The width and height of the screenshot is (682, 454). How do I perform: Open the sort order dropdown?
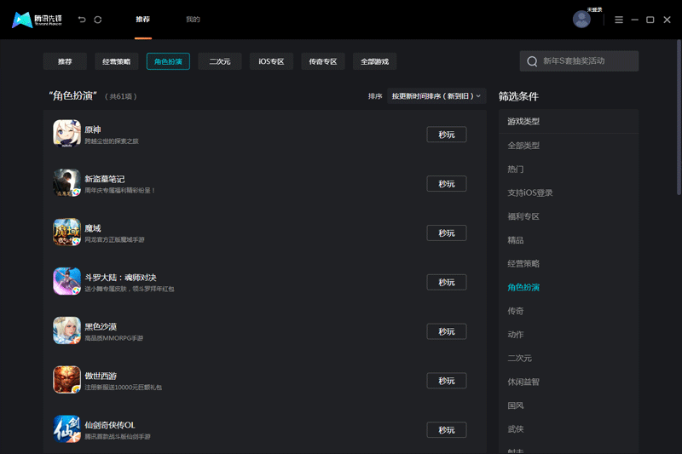pyautogui.click(x=436, y=96)
